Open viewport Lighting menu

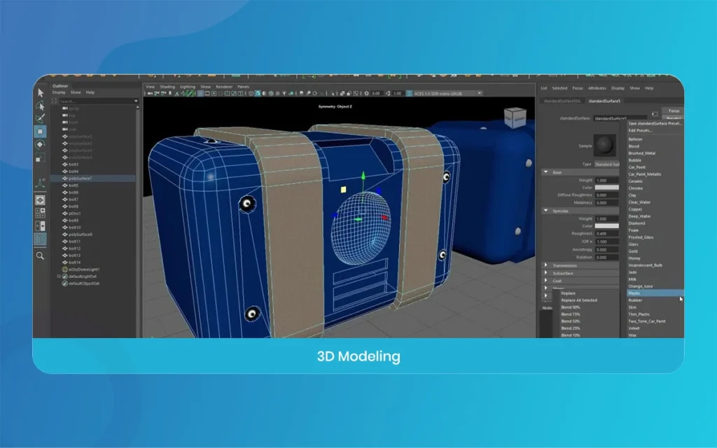point(188,87)
